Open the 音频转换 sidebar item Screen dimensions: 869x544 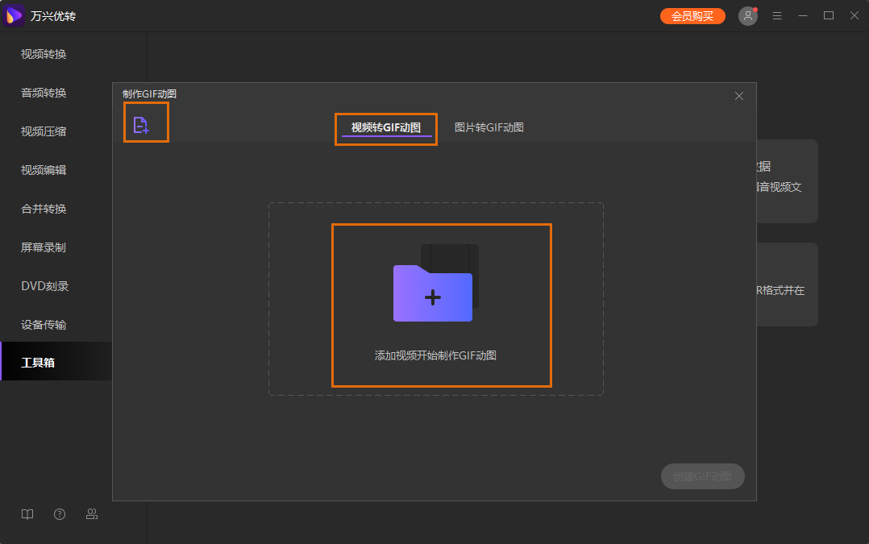[x=45, y=93]
